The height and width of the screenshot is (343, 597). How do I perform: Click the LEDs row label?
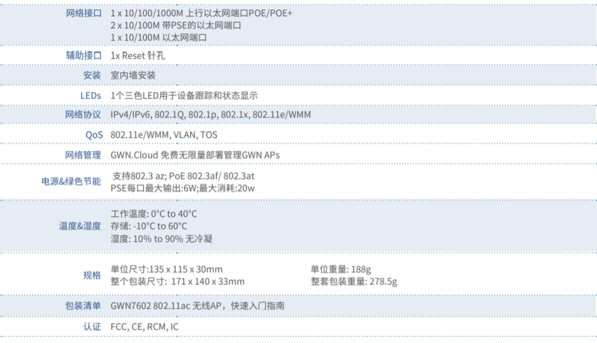pos(91,96)
